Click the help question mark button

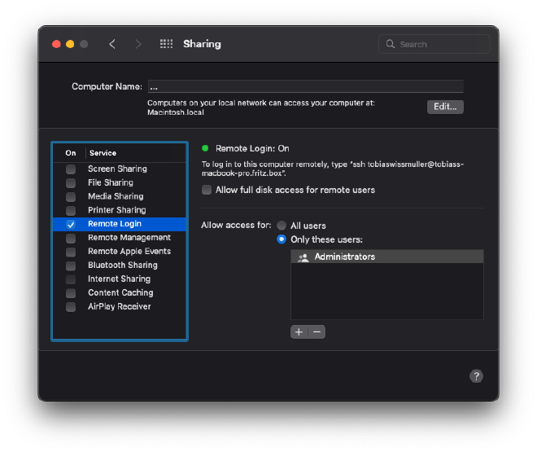tap(477, 375)
